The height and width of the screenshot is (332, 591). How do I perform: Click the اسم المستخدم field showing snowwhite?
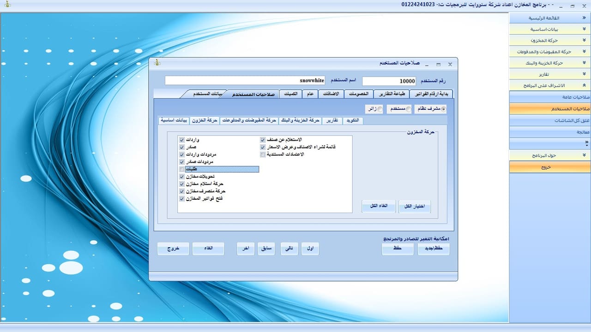coord(245,81)
